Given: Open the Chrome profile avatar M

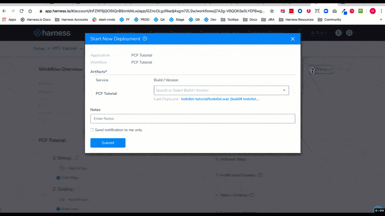Looking at the screenshot, I should pyautogui.click(x=373, y=11).
